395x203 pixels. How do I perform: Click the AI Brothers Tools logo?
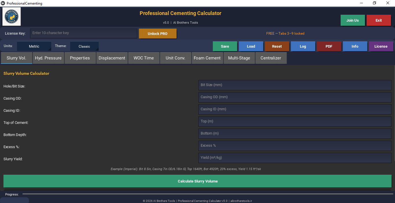click(x=12, y=17)
